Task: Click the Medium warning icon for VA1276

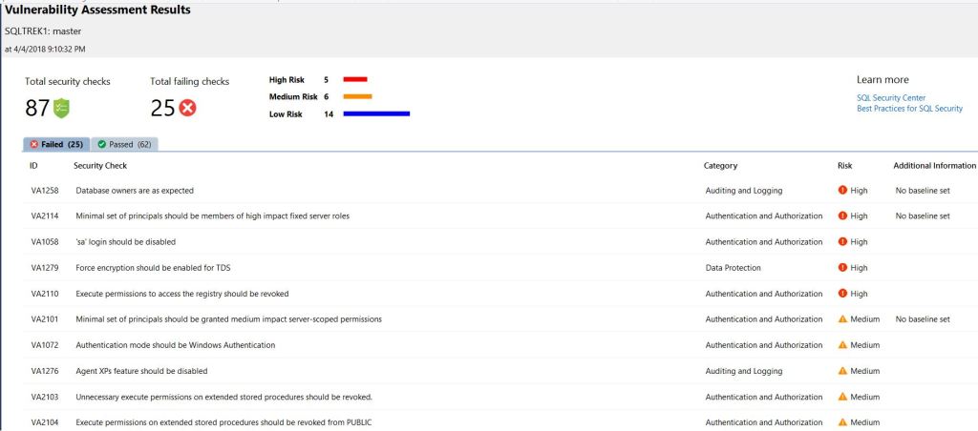Action: (842, 371)
